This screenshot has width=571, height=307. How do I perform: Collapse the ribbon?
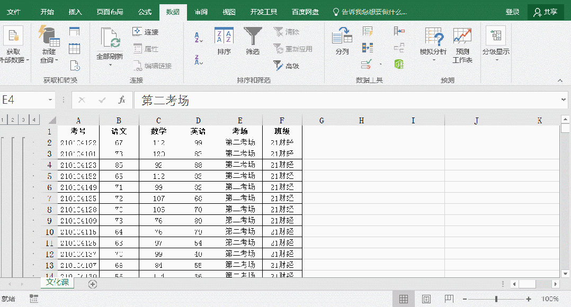[x=560, y=80]
